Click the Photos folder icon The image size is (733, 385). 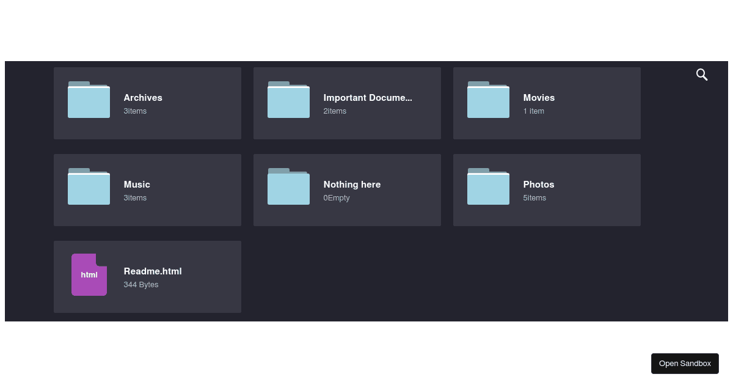coord(488,186)
